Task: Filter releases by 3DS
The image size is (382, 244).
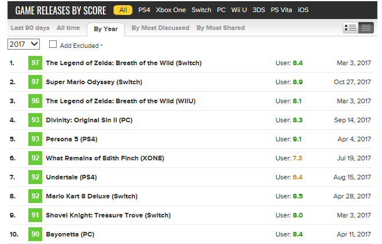Action: pyautogui.click(x=259, y=10)
